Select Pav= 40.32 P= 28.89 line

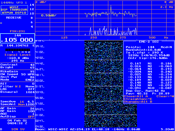(148, 93)
